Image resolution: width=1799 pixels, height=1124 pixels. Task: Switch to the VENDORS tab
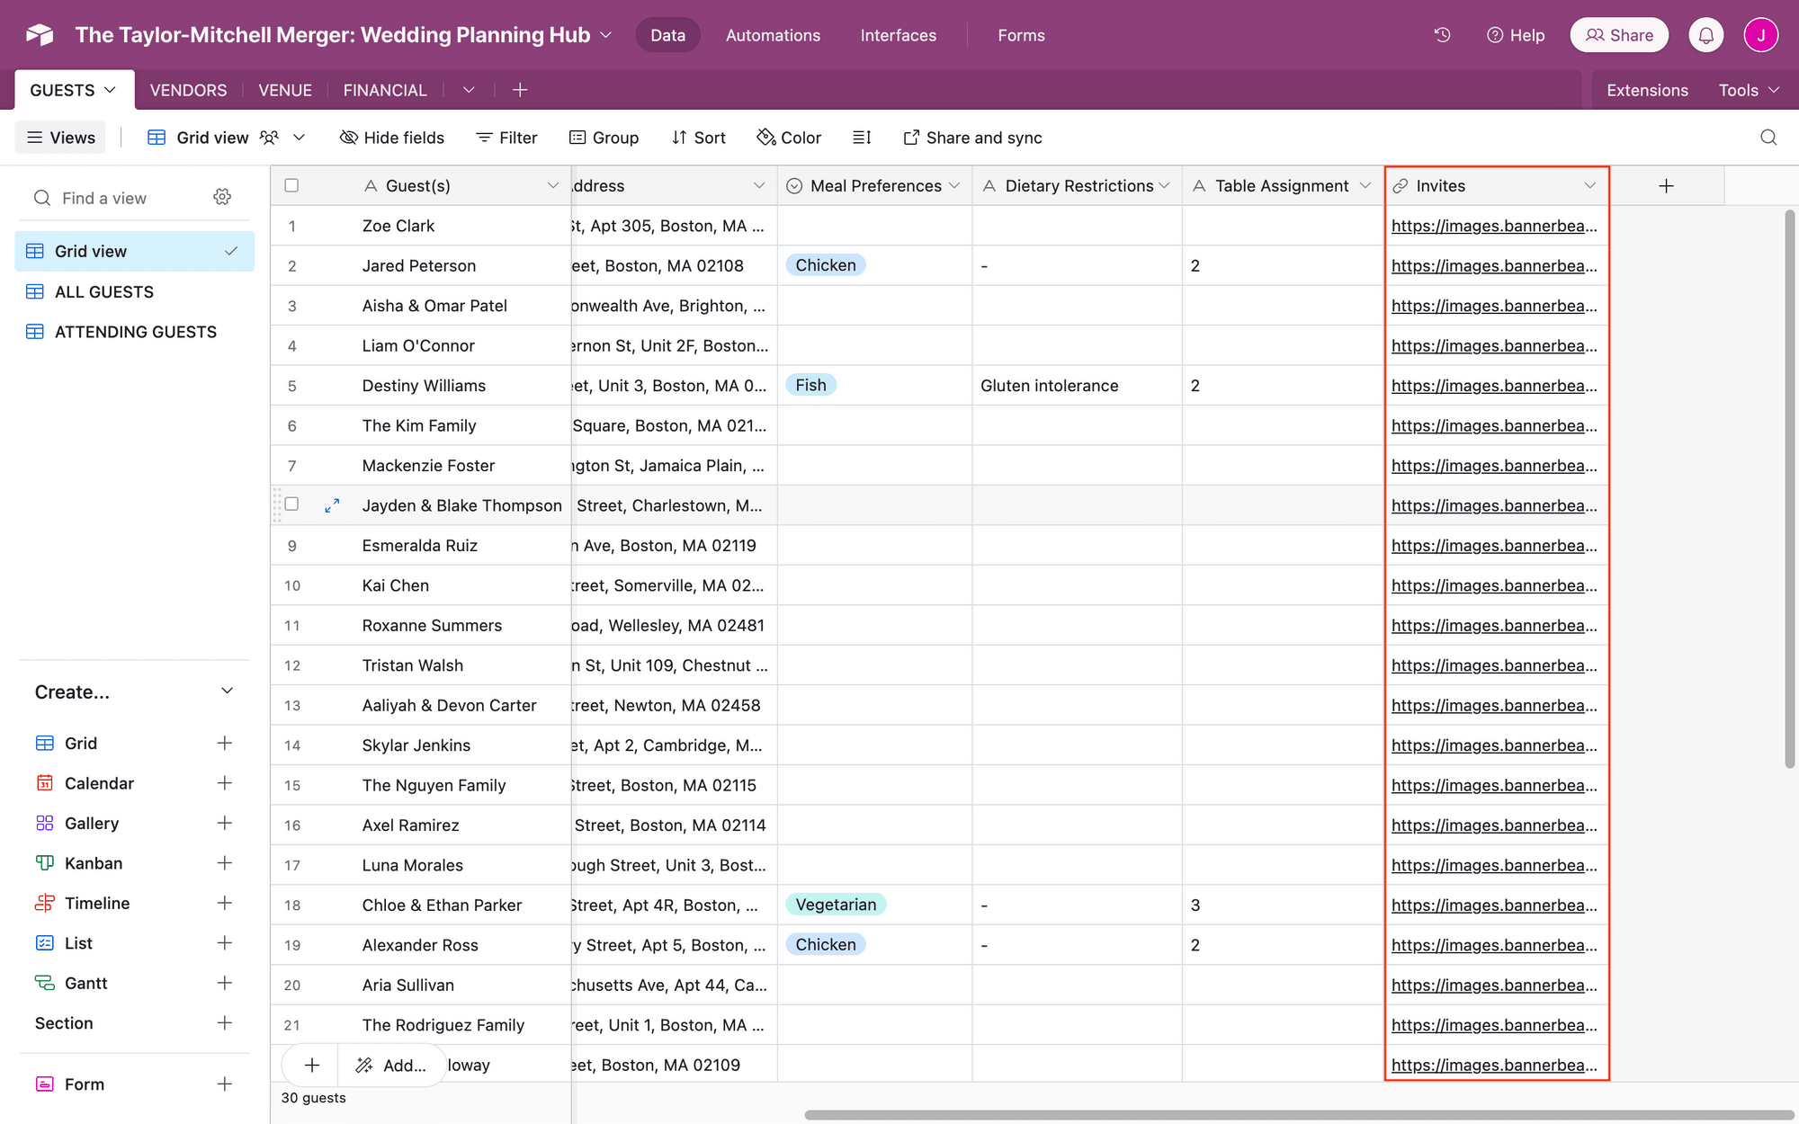[x=186, y=89]
